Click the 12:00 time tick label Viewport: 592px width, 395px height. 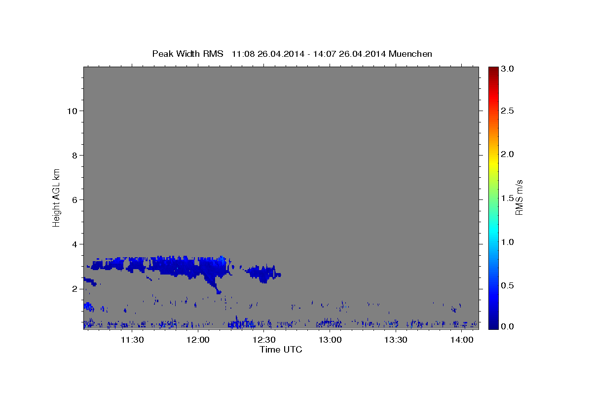click(198, 340)
